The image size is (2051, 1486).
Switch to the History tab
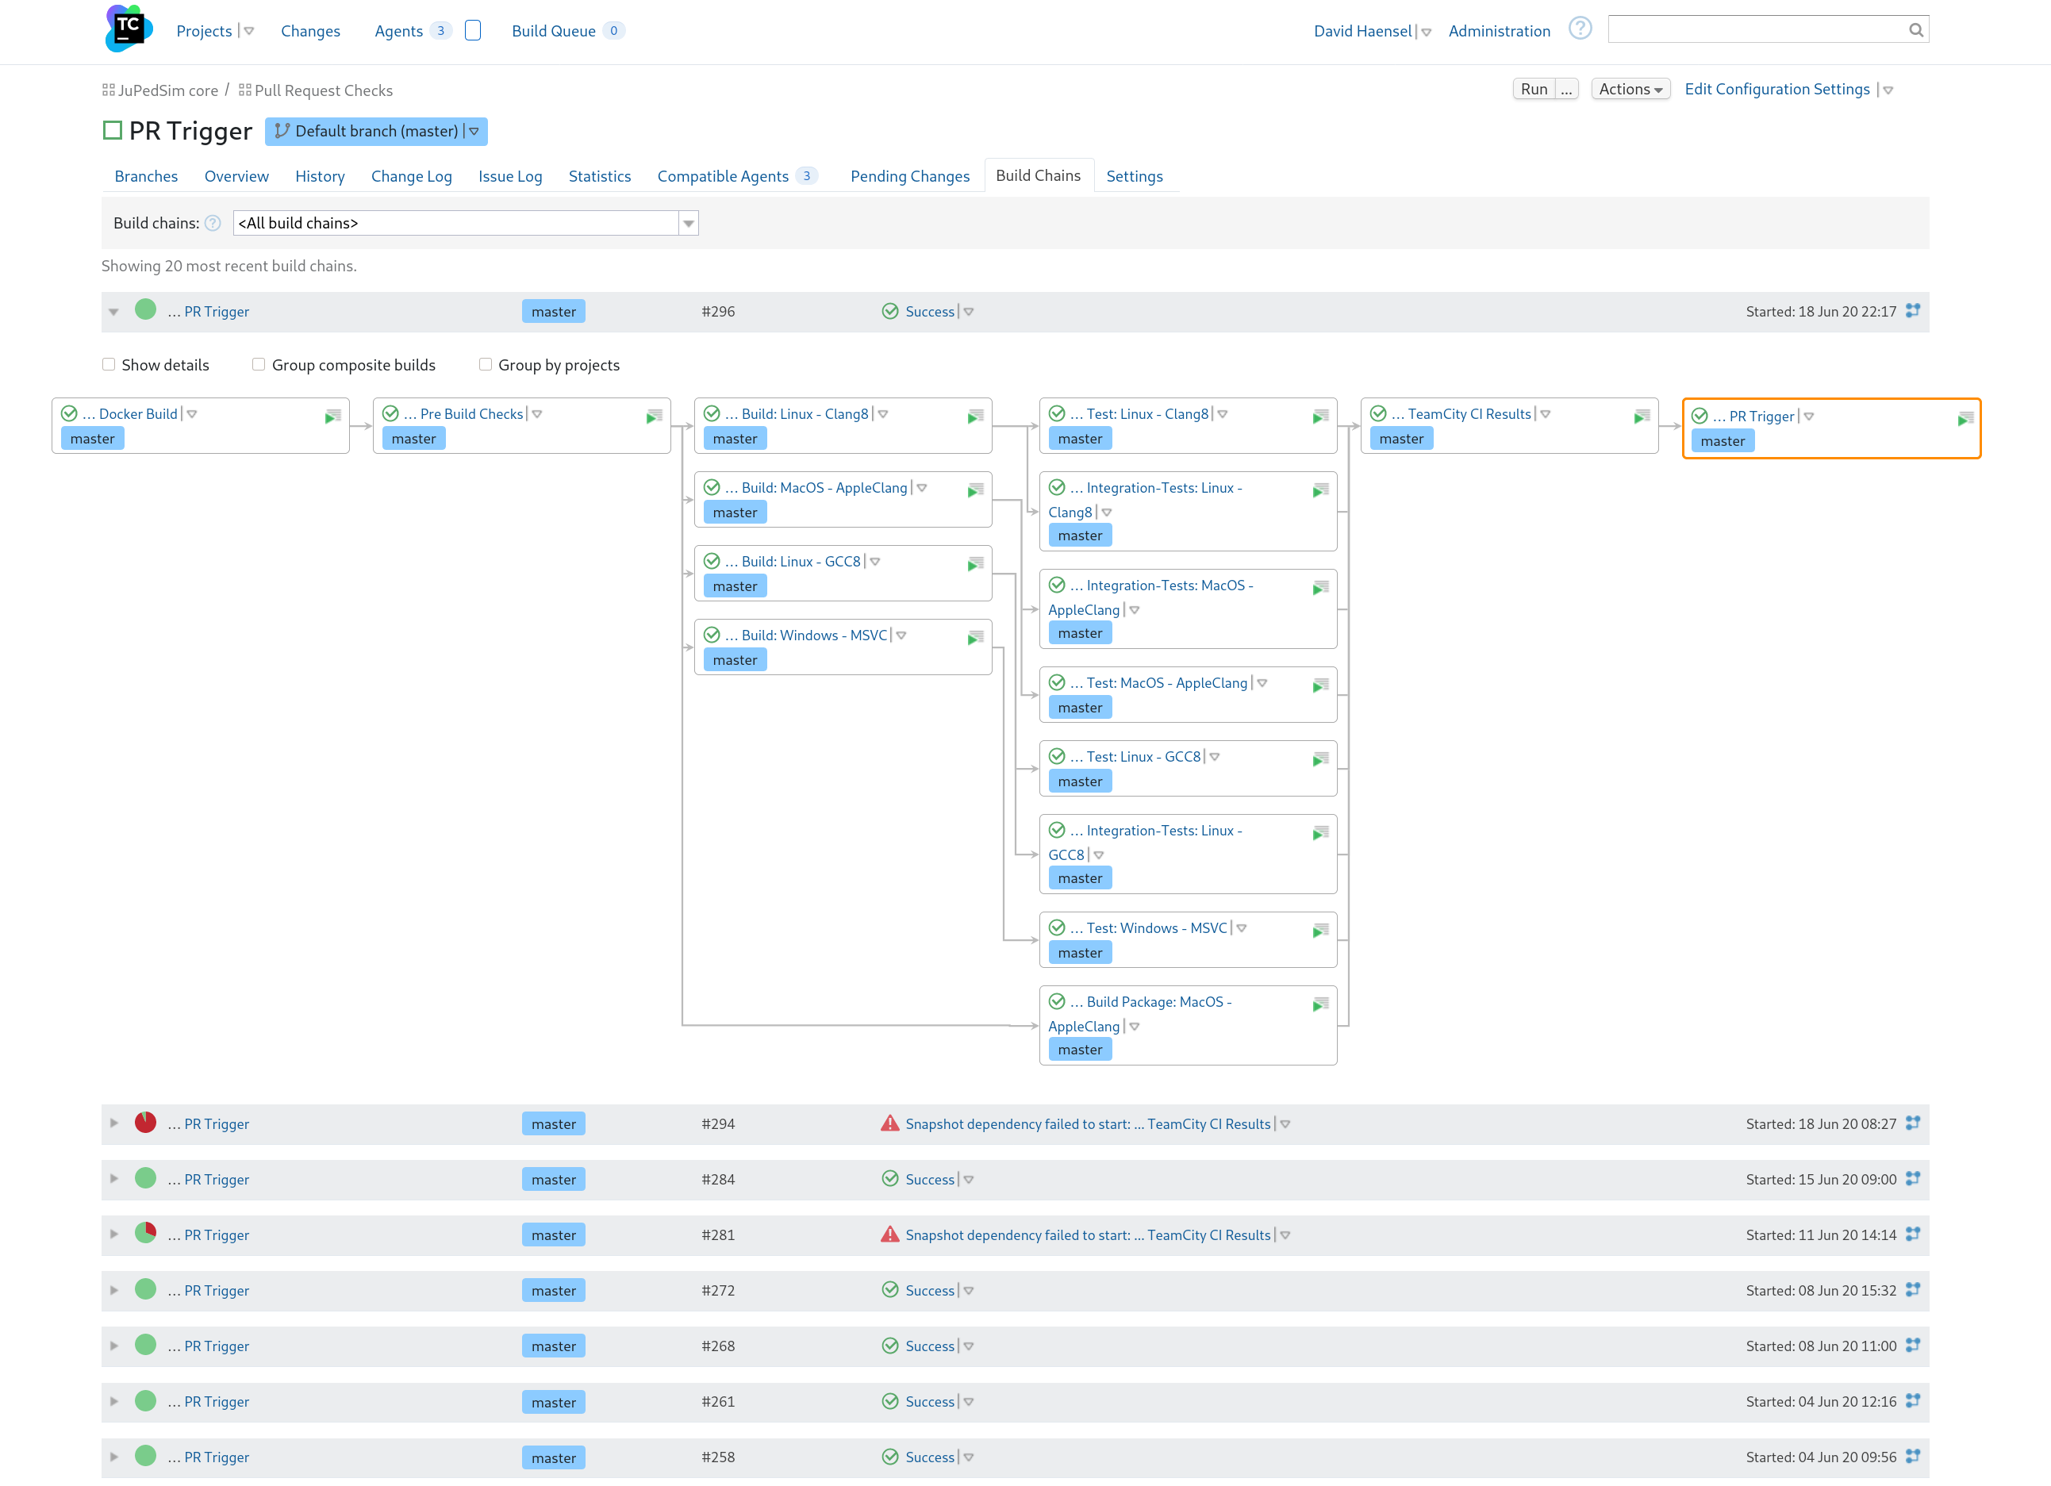pos(320,176)
